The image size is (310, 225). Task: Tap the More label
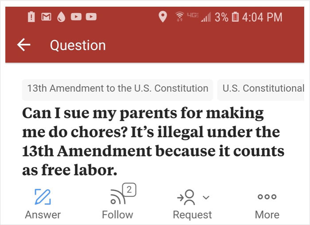(x=267, y=215)
